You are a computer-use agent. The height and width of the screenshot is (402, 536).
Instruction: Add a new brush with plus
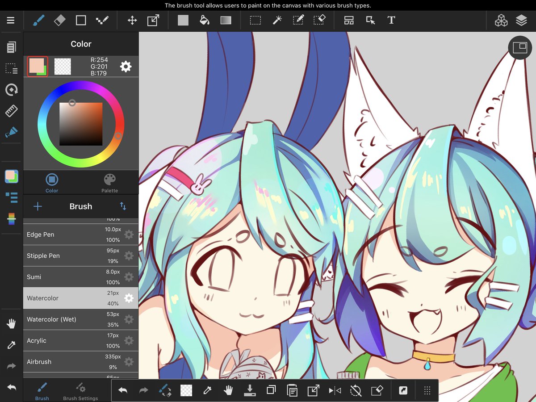pyautogui.click(x=38, y=206)
